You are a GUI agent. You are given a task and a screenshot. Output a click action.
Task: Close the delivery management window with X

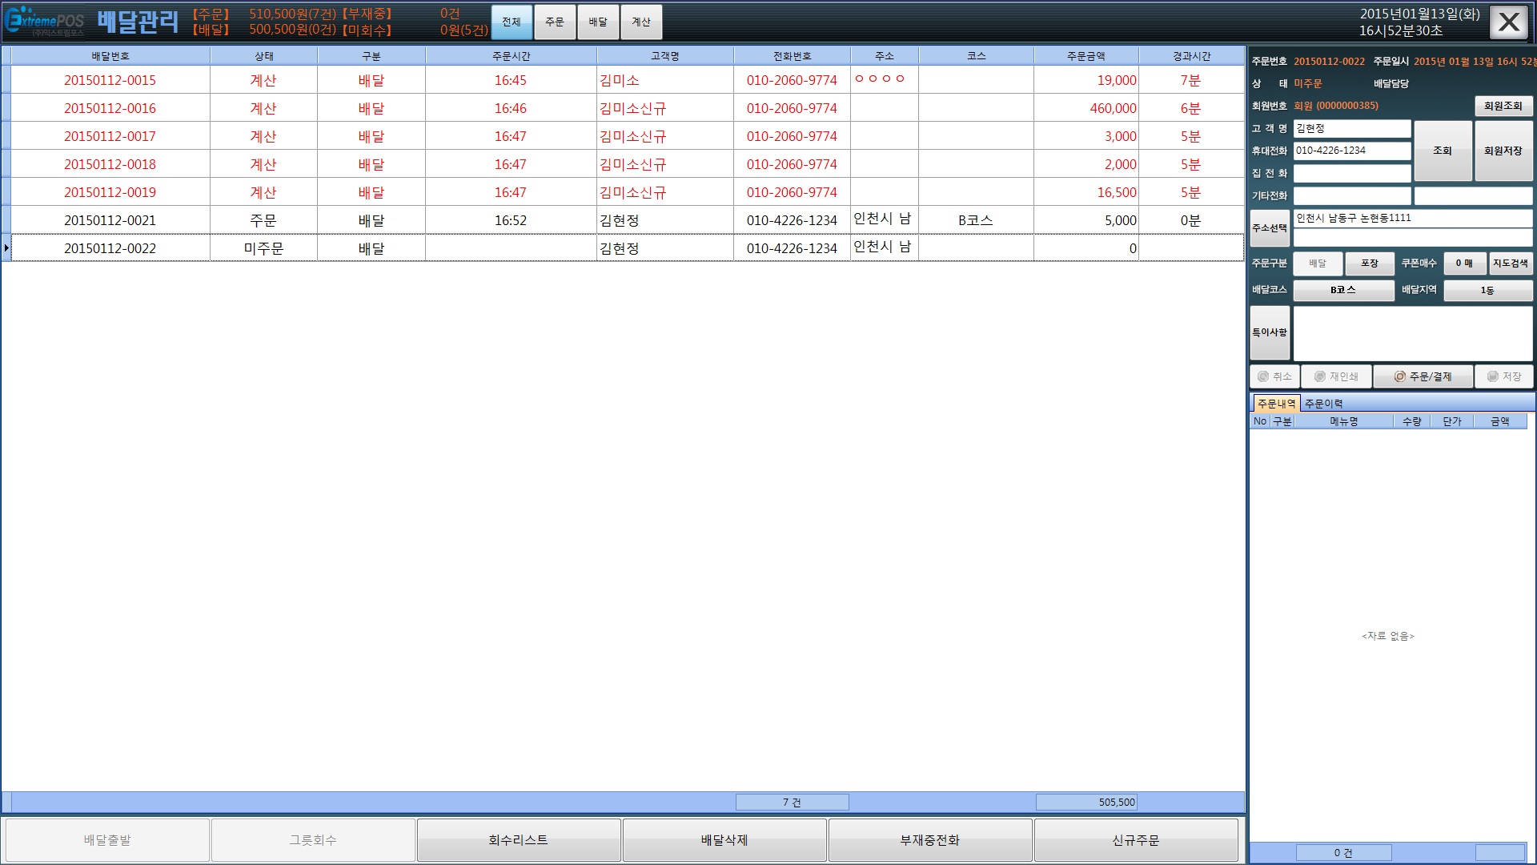coord(1508,22)
